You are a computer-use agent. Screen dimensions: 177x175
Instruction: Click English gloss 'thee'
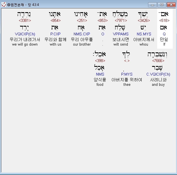(127, 85)
